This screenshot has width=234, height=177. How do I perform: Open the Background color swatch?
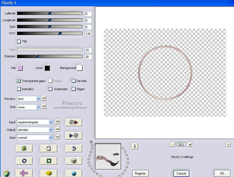80,68
